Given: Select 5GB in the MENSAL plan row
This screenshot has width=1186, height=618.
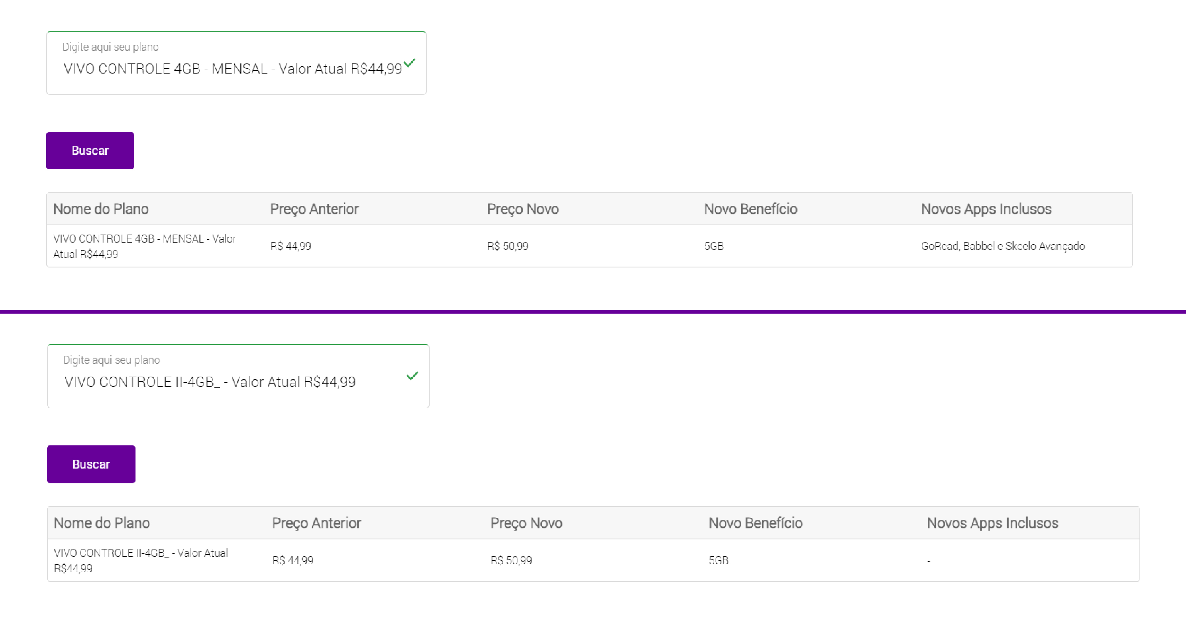Looking at the screenshot, I should (714, 246).
